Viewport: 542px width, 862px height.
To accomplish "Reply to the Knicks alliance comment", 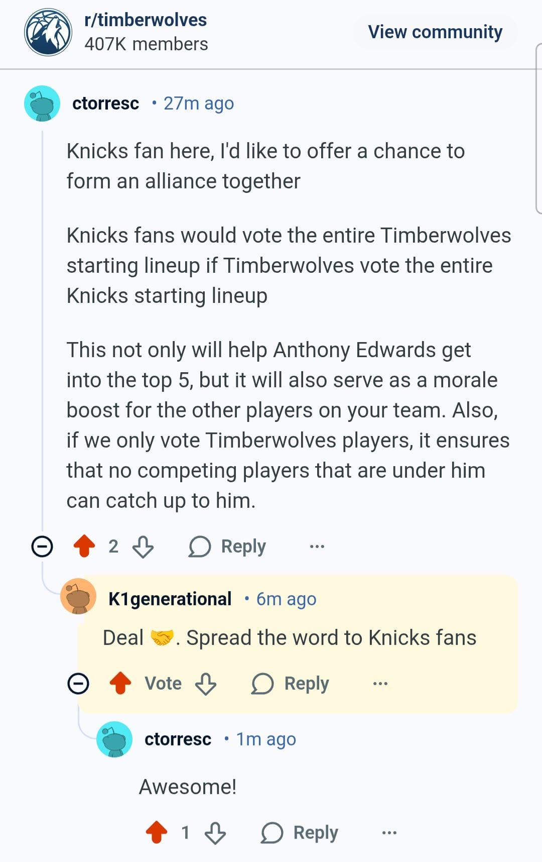I will (228, 546).
